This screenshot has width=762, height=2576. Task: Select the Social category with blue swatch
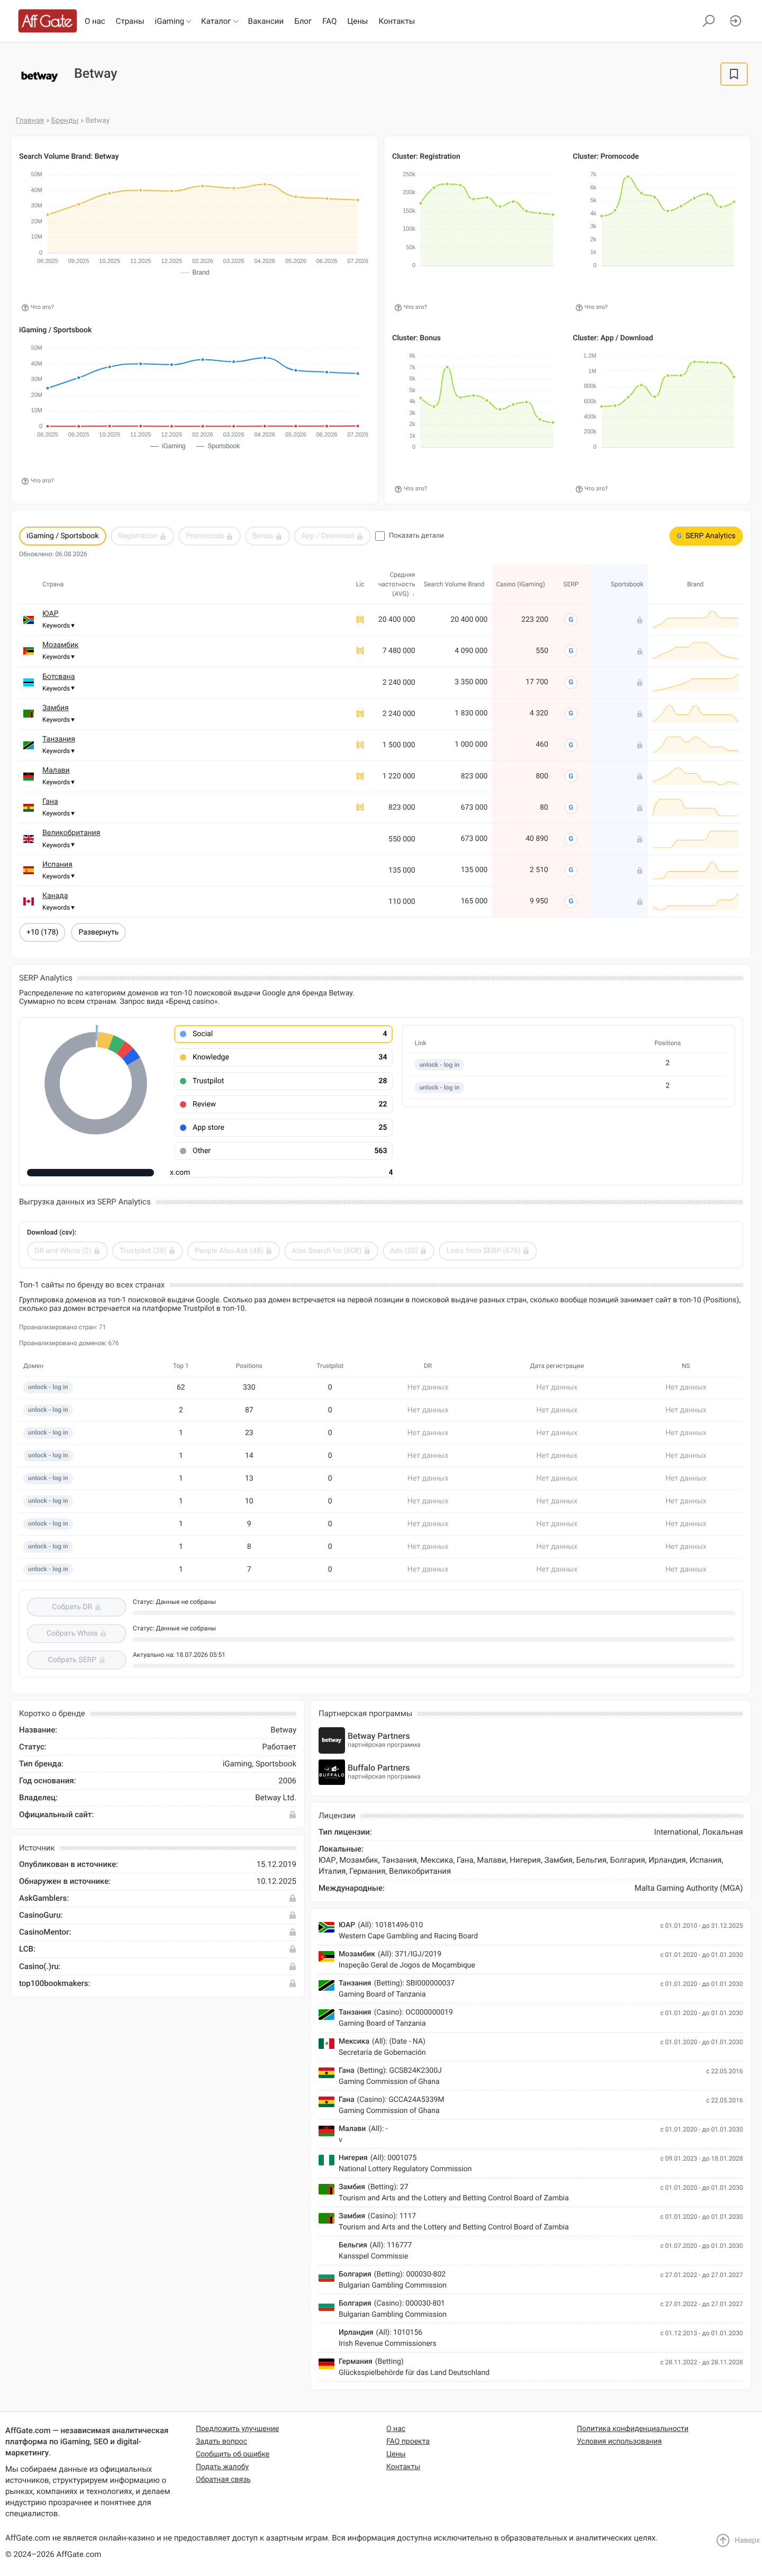click(x=283, y=1034)
